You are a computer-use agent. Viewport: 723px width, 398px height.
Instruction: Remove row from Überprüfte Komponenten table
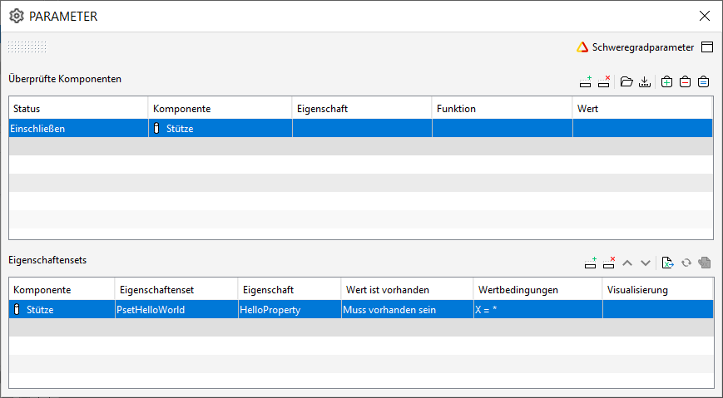(604, 82)
